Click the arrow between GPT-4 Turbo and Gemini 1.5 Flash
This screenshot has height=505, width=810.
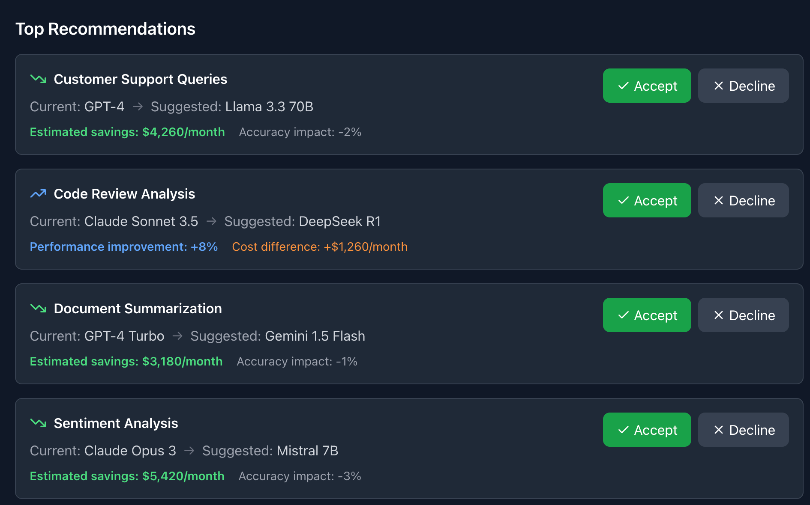click(177, 336)
